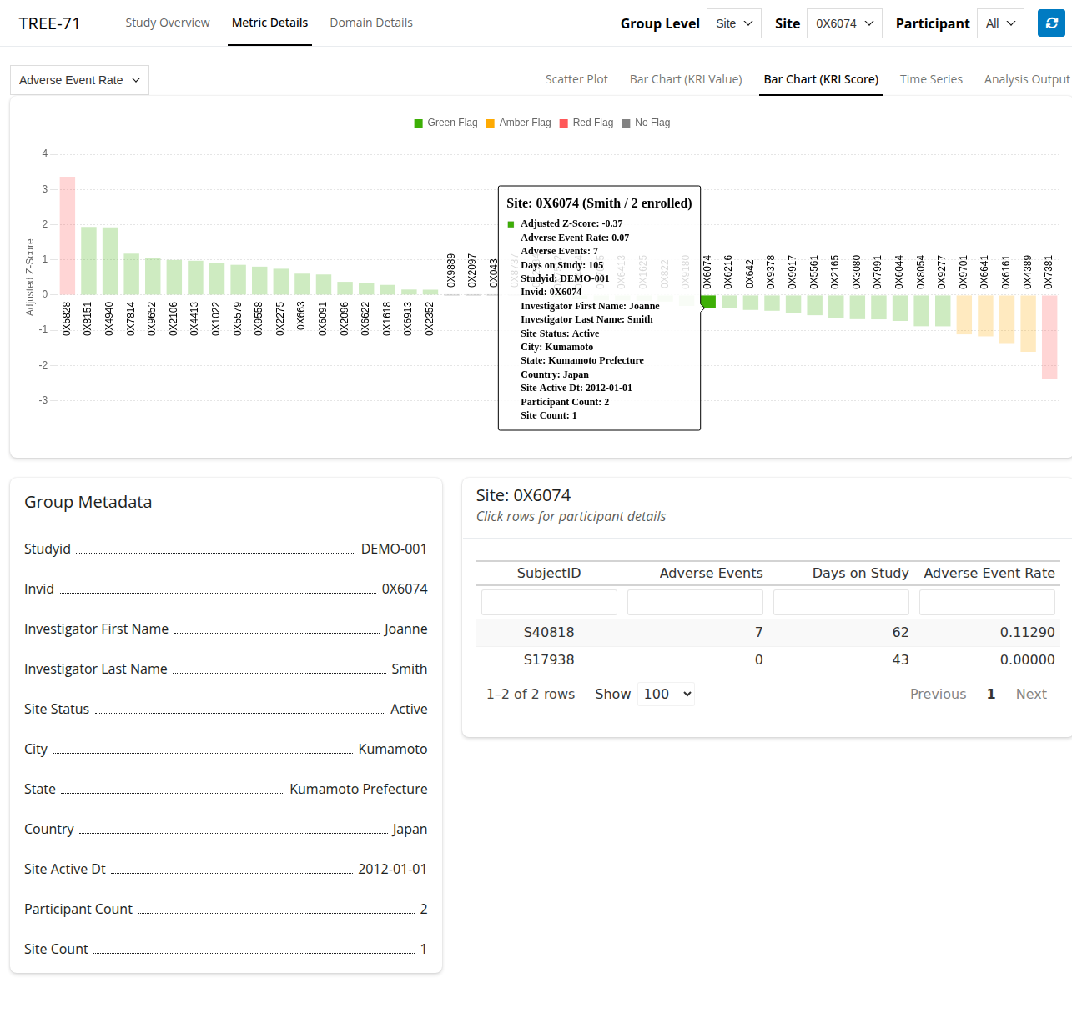Select participant row S40818
Image resolution: width=1072 pixels, height=1033 pixels.
(549, 632)
